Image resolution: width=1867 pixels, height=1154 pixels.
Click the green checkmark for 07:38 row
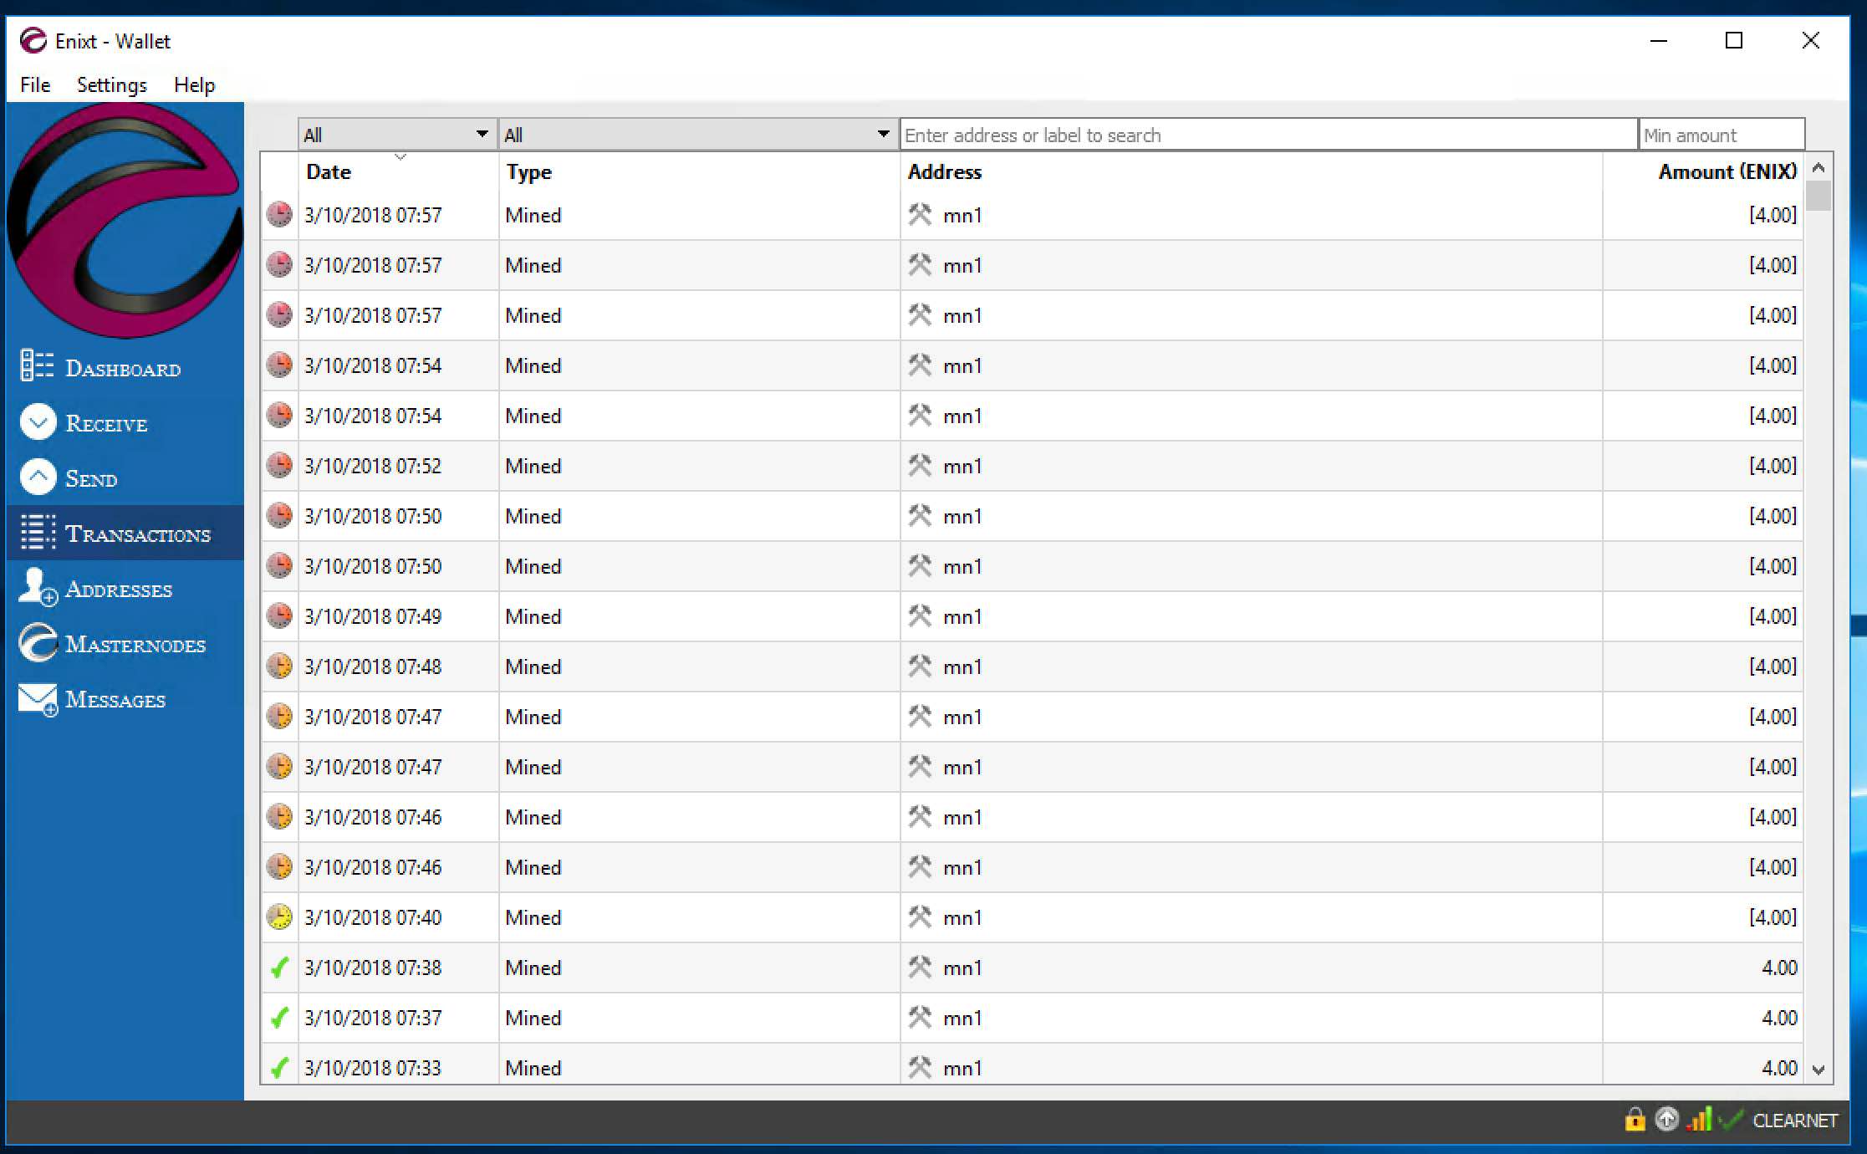click(279, 968)
